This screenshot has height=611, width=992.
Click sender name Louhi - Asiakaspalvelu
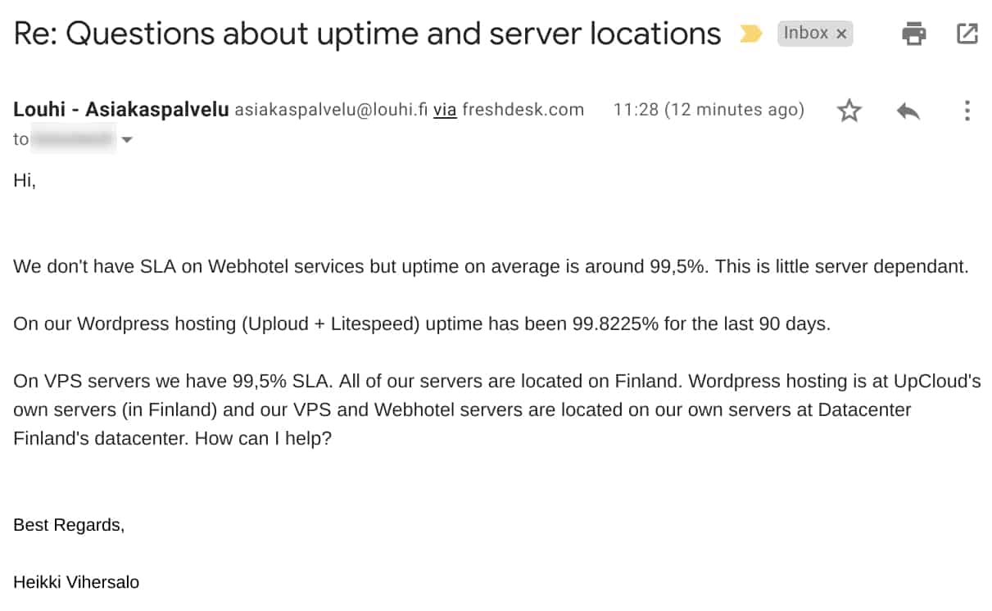(x=121, y=110)
